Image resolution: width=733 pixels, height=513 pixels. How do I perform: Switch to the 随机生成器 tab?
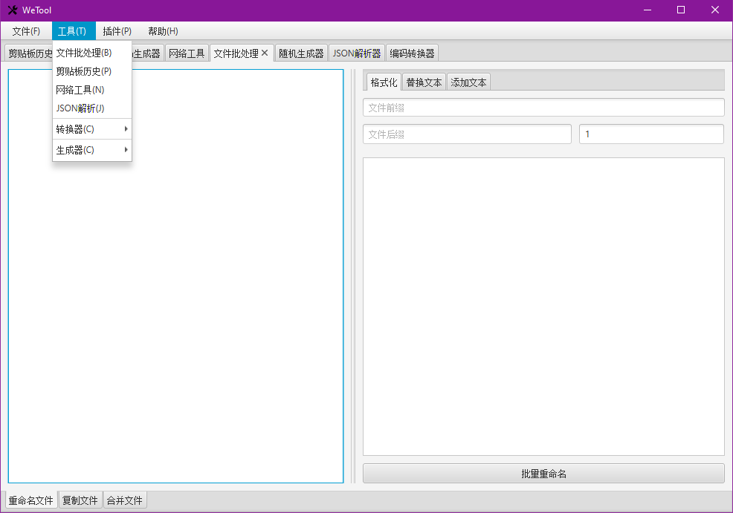click(301, 53)
